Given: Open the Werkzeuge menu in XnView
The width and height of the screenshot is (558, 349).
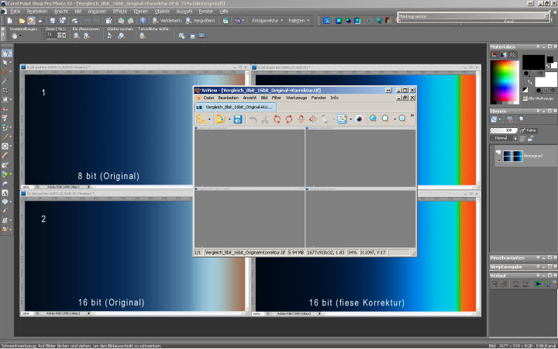Looking at the screenshot, I should [296, 98].
